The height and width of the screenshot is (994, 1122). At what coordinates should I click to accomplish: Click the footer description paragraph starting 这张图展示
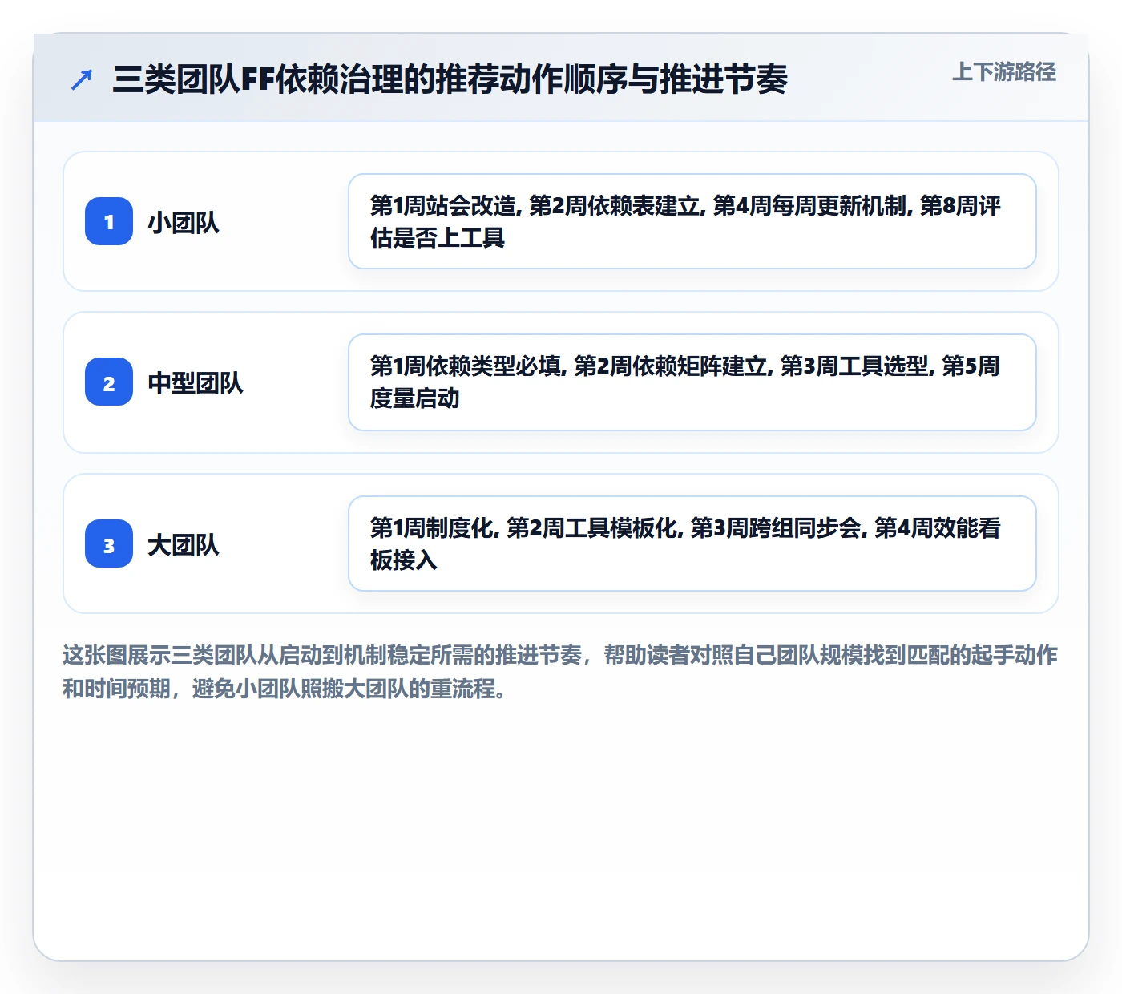(560, 672)
